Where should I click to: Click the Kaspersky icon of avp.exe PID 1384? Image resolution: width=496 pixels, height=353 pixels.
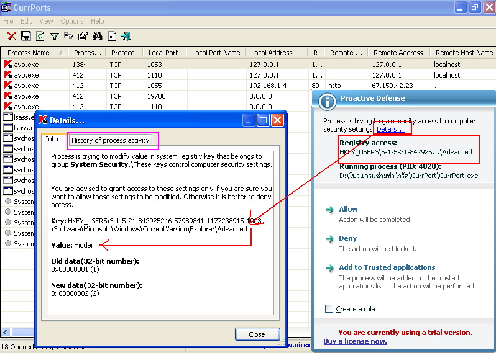click(x=8, y=65)
